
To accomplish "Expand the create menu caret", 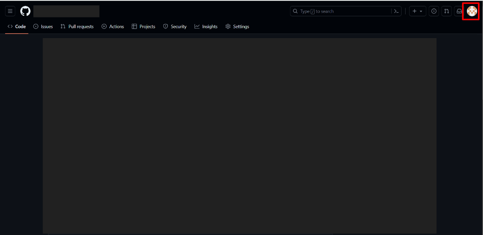I will coord(421,11).
